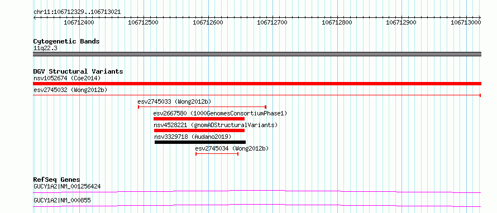Open the GUCY1A2|NM_001256424 gene label
The width and height of the screenshot is (497, 213).
pos(67,186)
